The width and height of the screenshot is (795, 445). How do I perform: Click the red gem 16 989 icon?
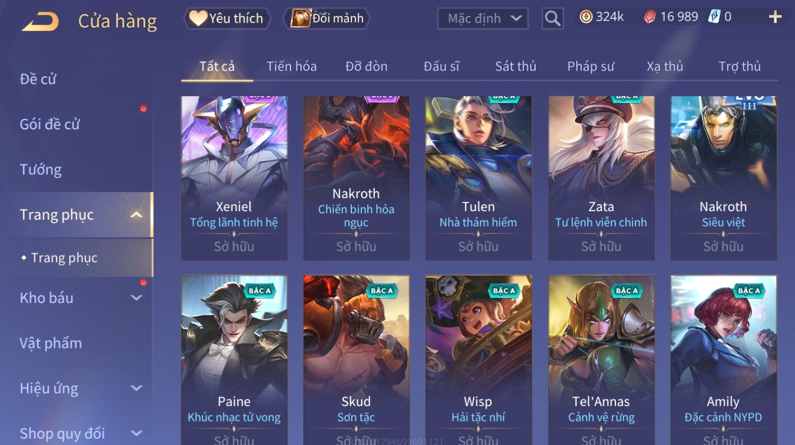point(650,17)
